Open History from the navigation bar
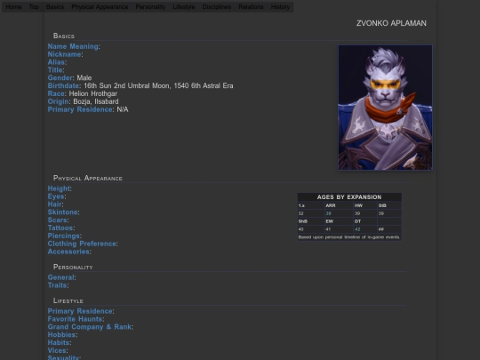Screen dimensions: 480x360 280,7
